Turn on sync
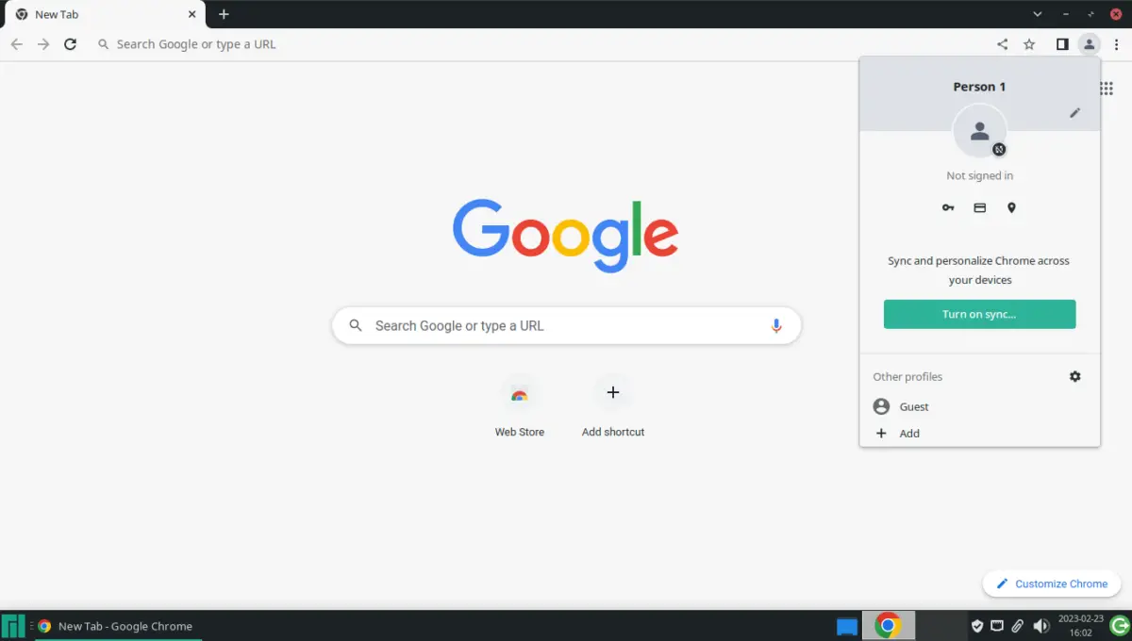The image size is (1132, 641). point(980,314)
